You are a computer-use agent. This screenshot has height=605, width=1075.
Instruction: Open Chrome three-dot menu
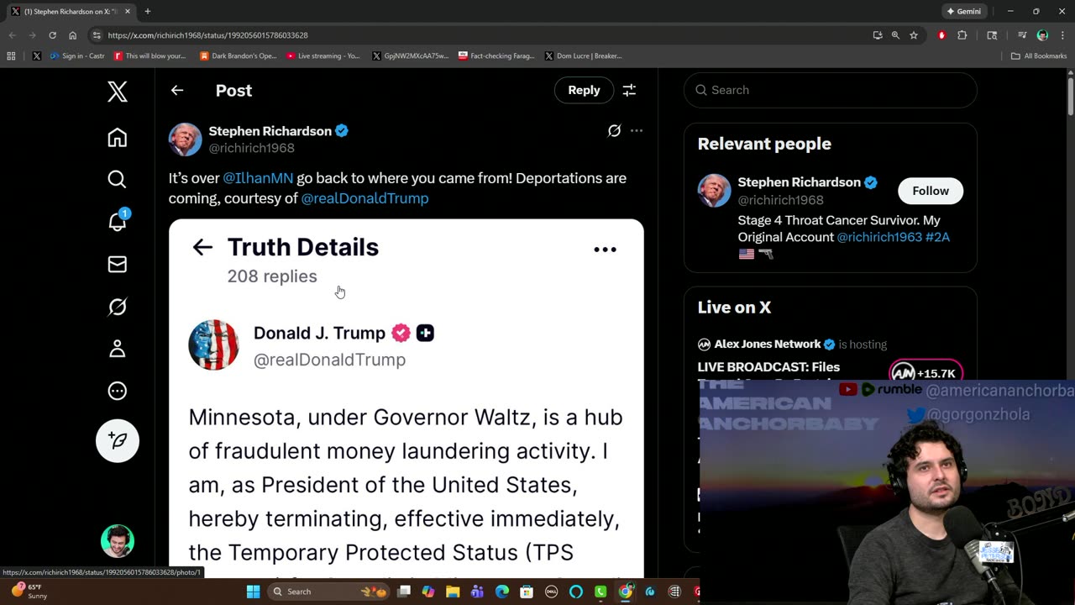[x=1062, y=35]
